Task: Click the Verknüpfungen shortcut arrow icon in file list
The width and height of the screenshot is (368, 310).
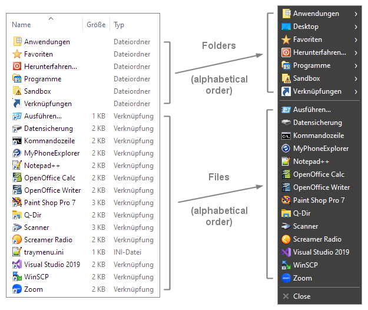Action: (17, 104)
